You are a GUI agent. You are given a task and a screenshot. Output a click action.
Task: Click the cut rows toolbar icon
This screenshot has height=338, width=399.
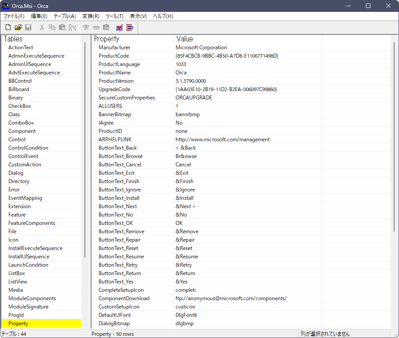(x=86, y=27)
